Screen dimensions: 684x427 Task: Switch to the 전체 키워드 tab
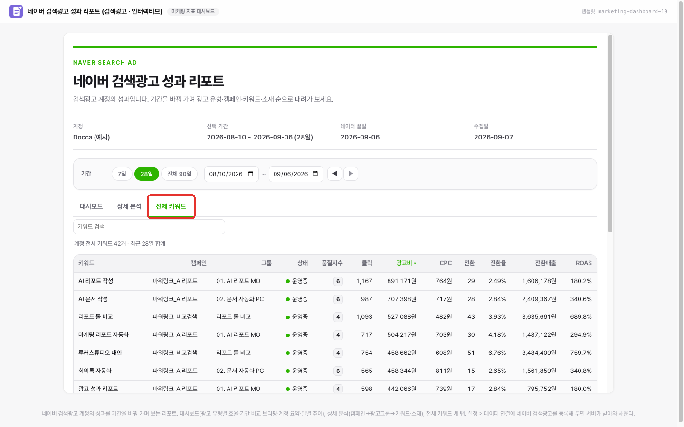[171, 206]
